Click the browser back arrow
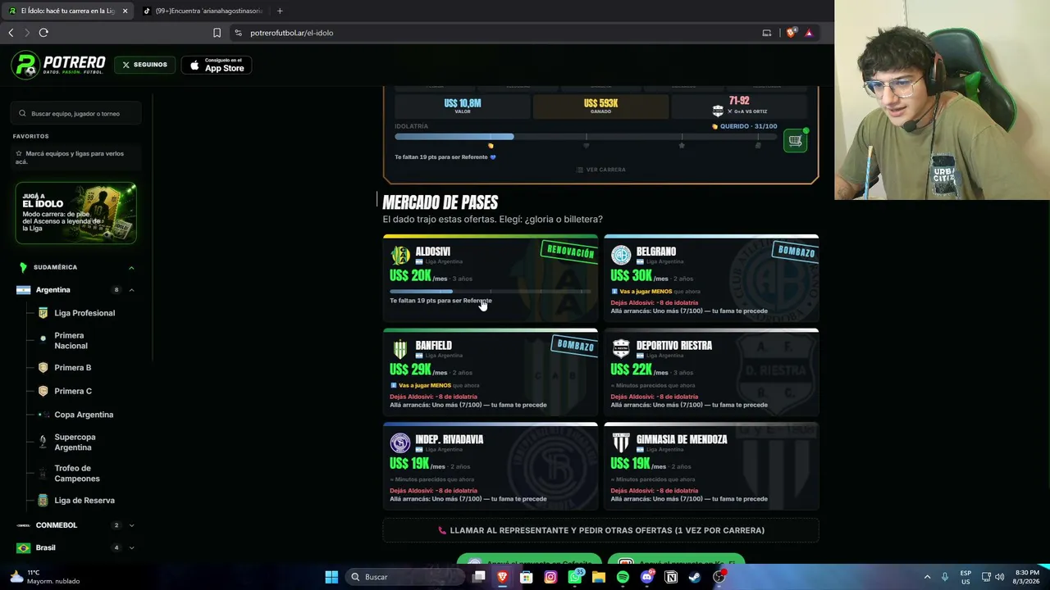1050x590 pixels. point(11,33)
